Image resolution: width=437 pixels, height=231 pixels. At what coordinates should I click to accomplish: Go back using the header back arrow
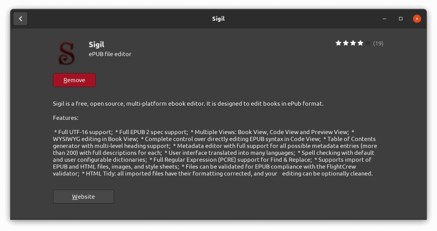[x=20, y=19]
